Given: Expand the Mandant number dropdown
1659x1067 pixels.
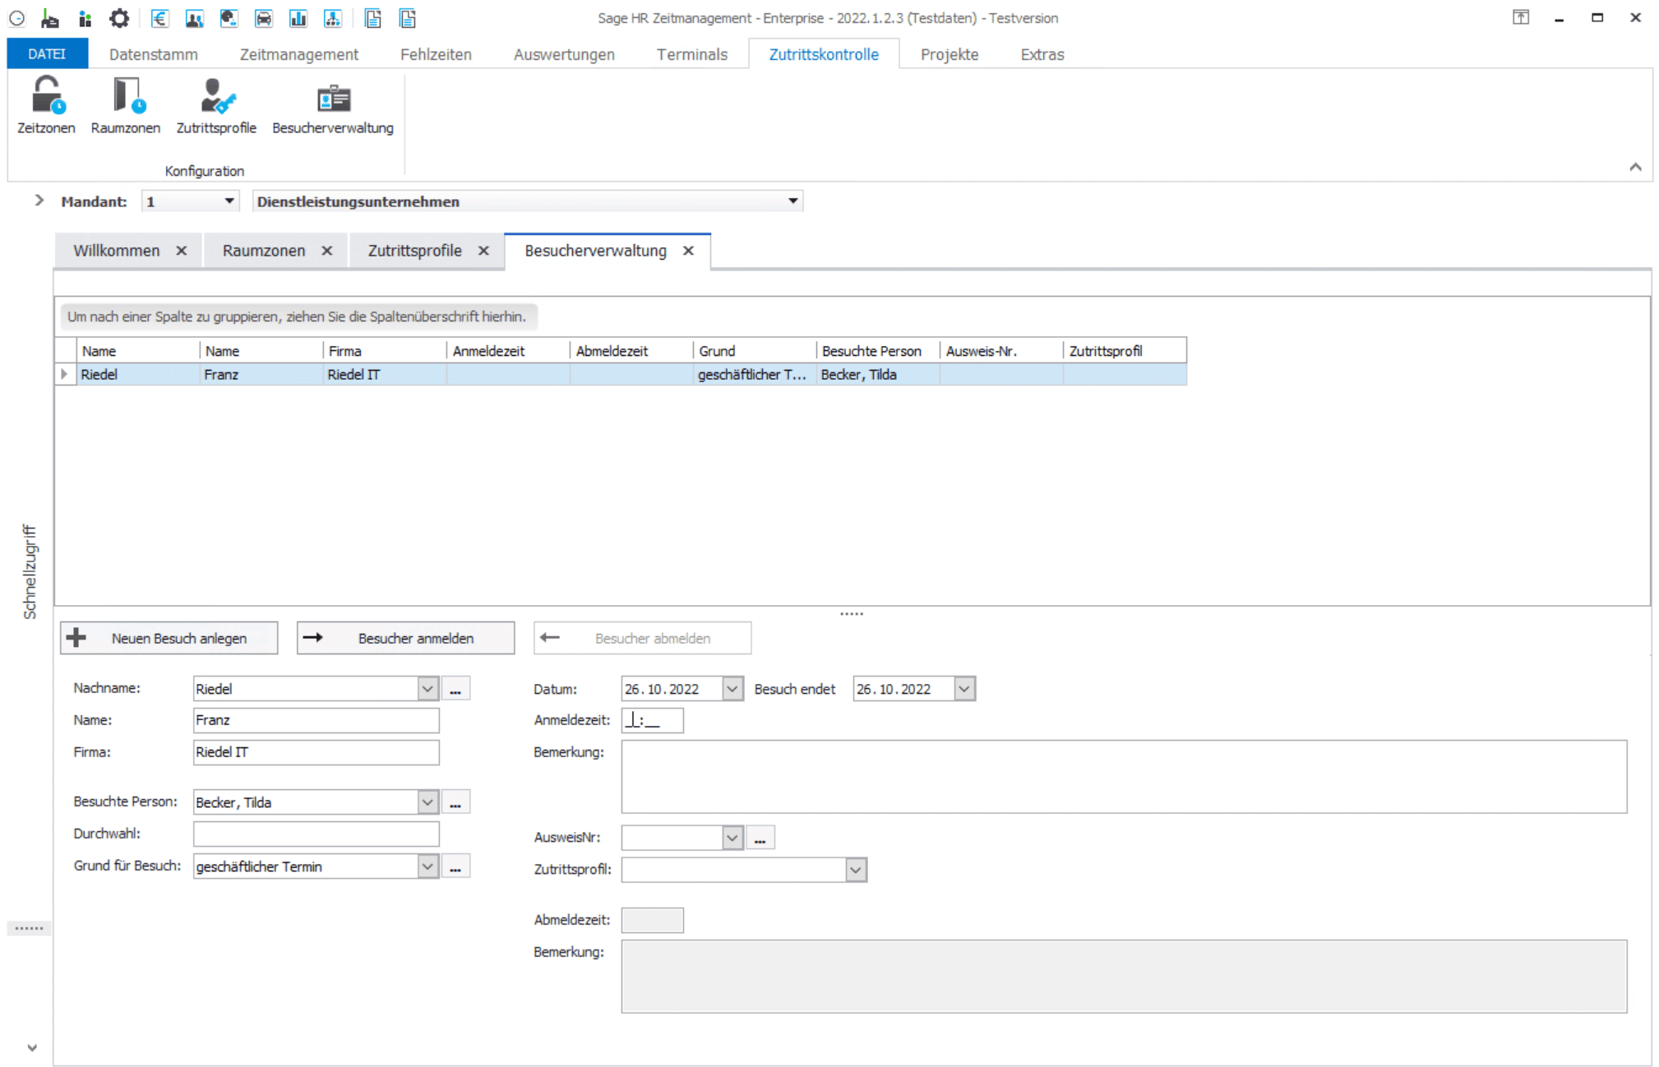Looking at the screenshot, I should [229, 201].
